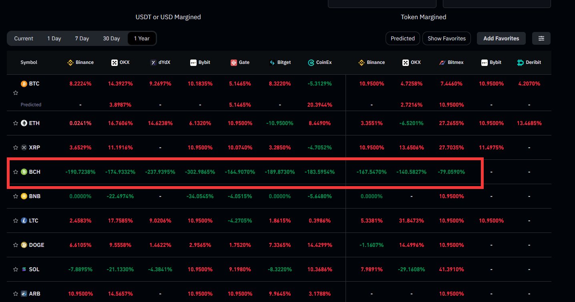This screenshot has height=302, width=575.
Task: Click XRP Bybit token value 11.4975%
Action: (x=491, y=147)
